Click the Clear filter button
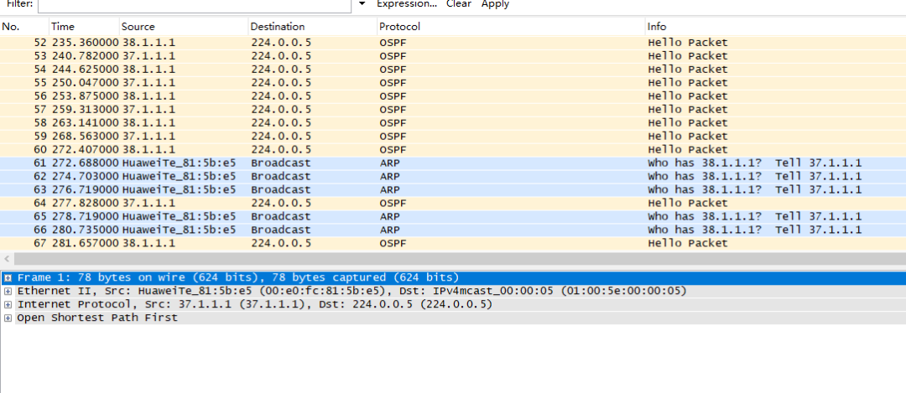Image resolution: width=906 pixels, height=393 pixels. (459, 4)
